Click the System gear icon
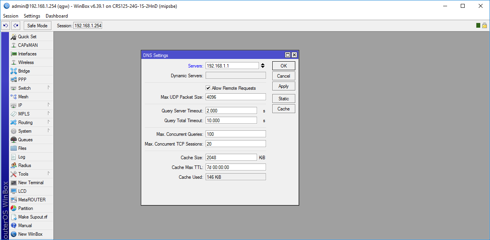This screenshot has width=490, height=240. tap(14, 131)
